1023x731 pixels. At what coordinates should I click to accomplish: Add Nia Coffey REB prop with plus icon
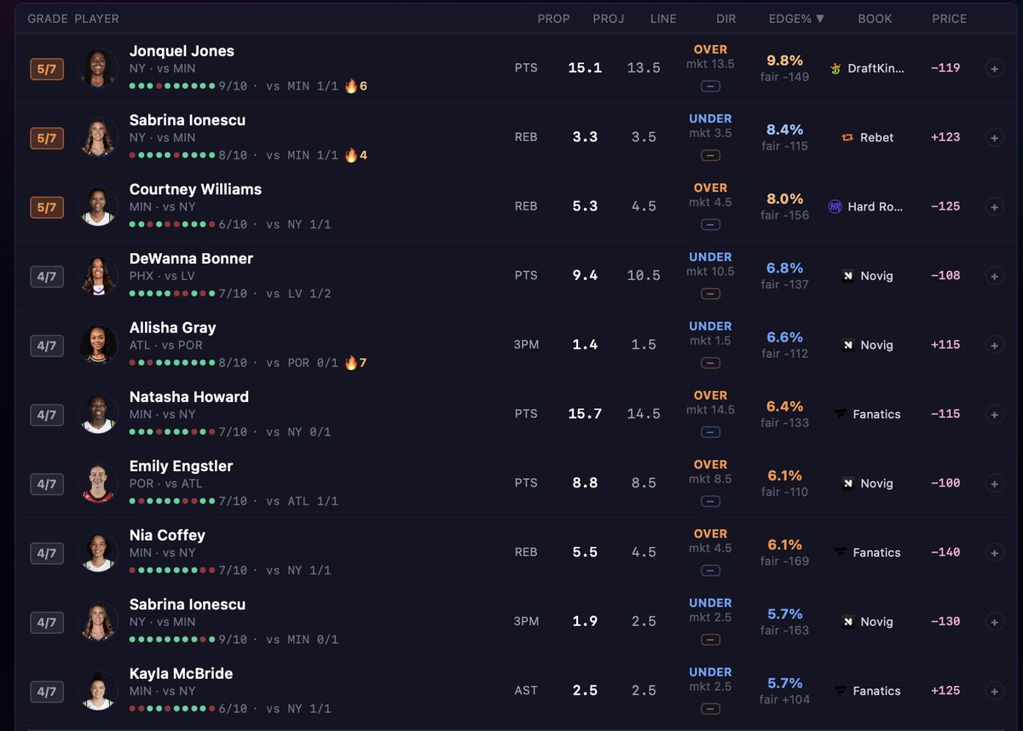pos(994,552)
